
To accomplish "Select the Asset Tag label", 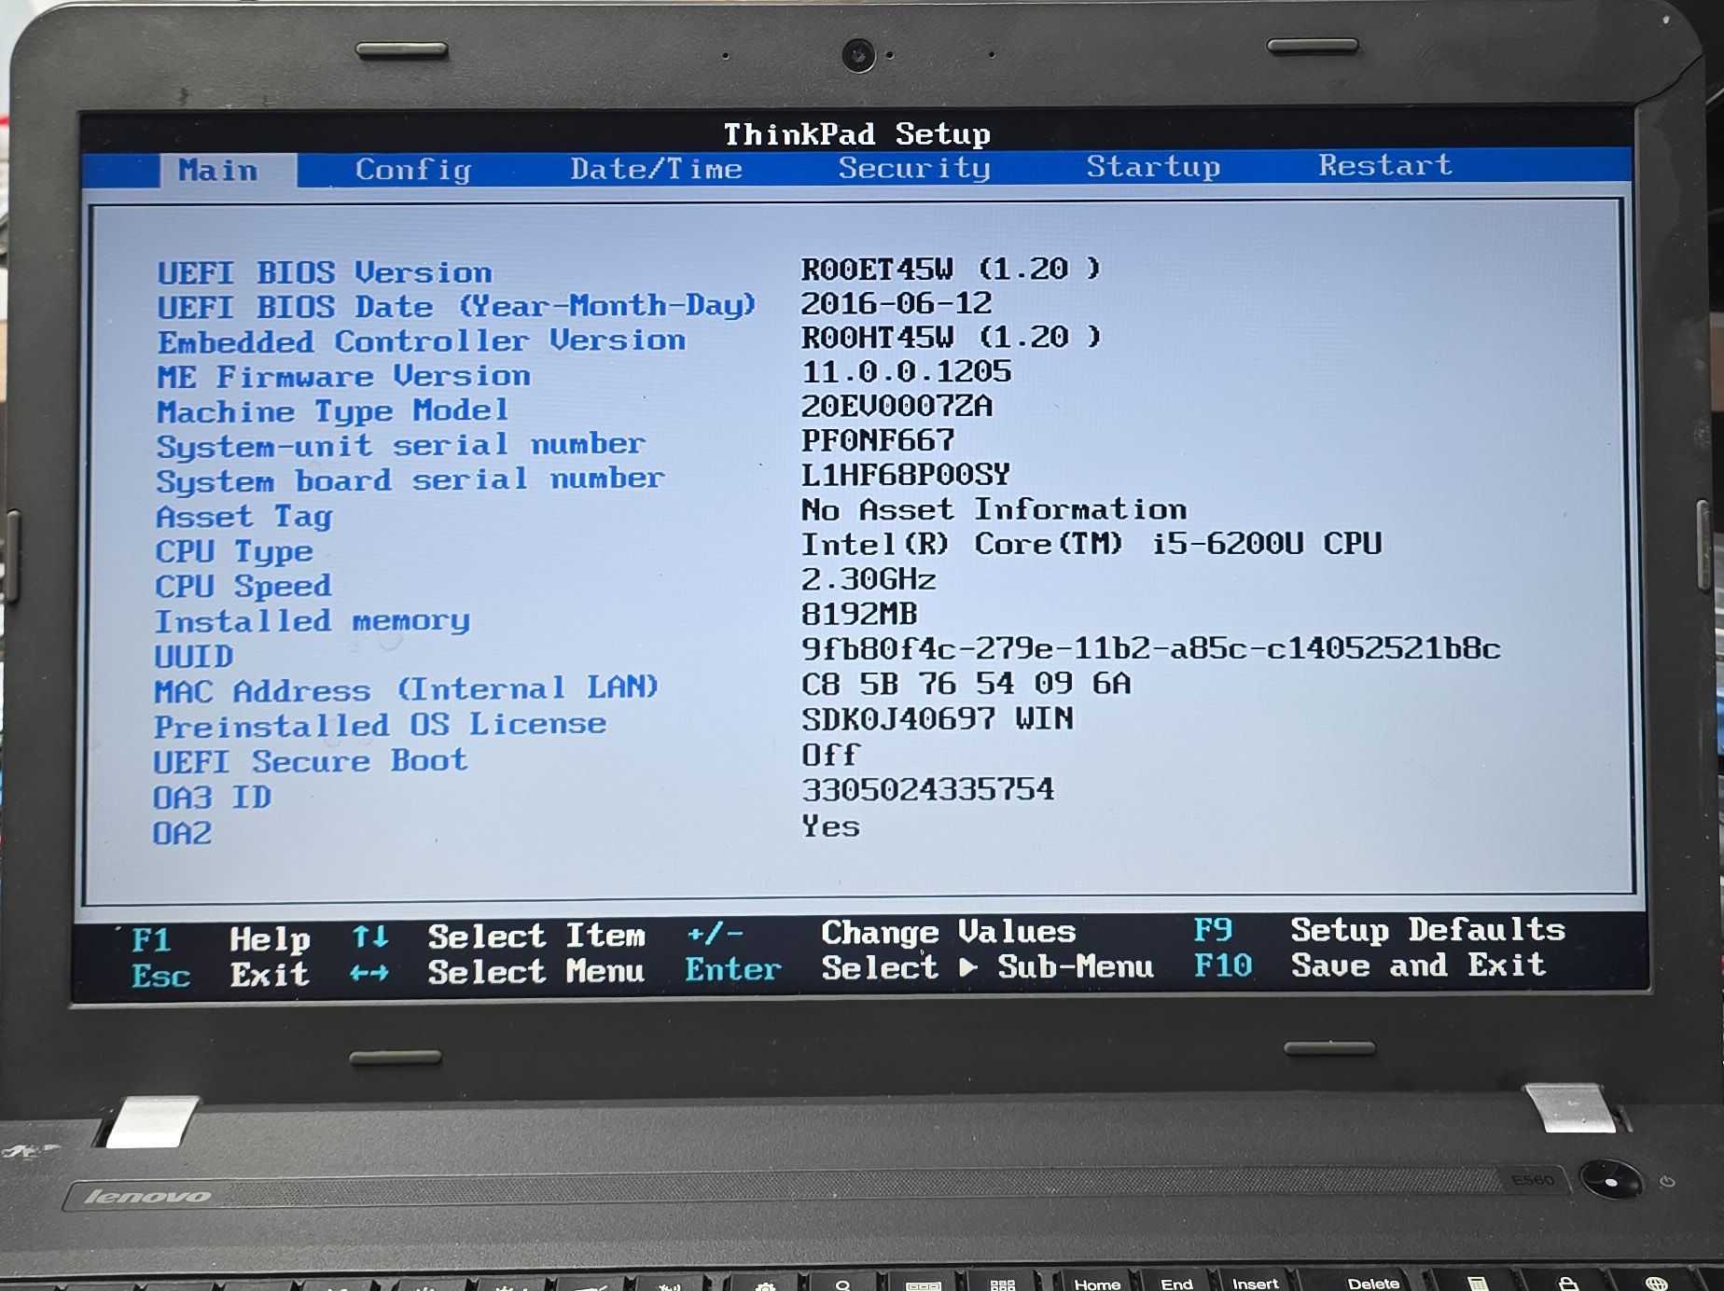I will 243,516.
